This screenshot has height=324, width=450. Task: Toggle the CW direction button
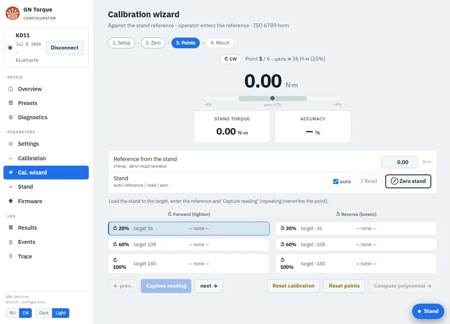230,59
